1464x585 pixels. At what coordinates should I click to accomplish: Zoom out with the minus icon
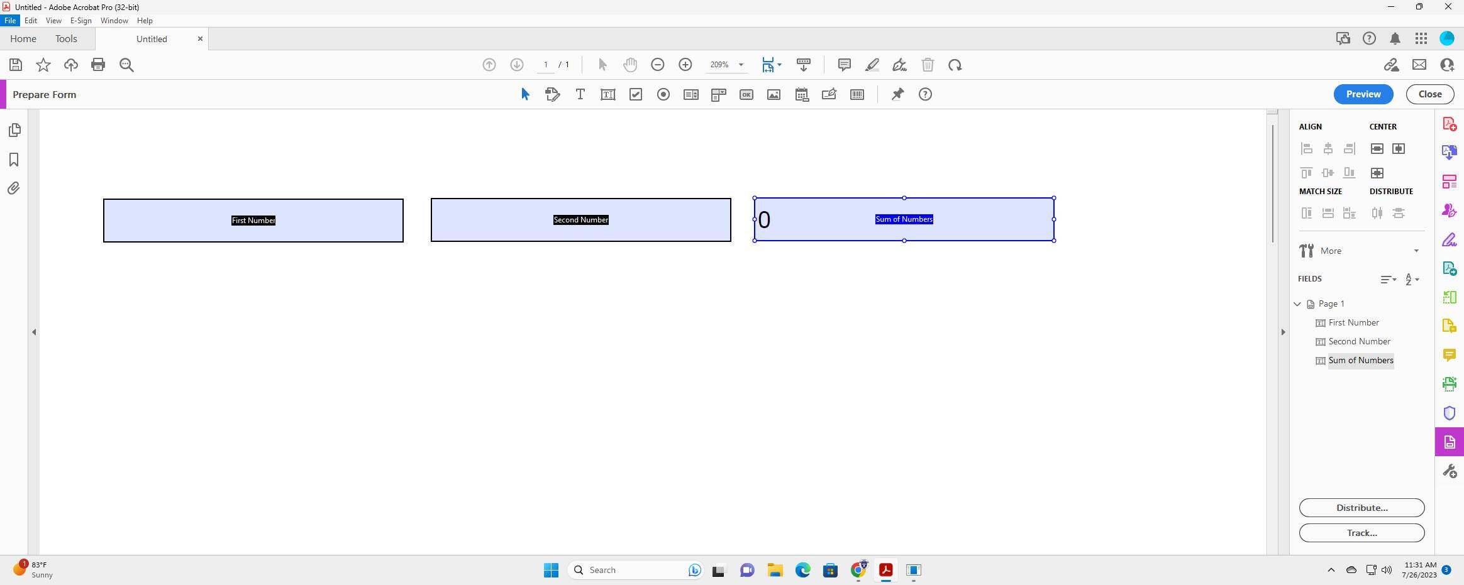(658, 65)
